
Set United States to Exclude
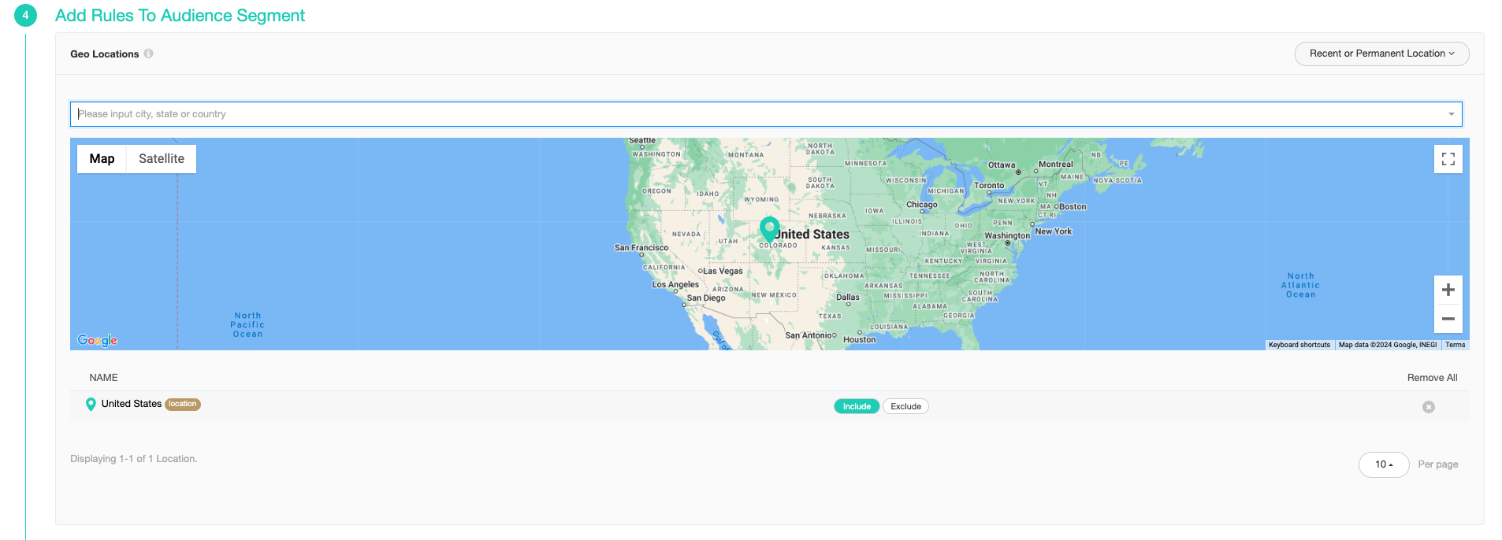pyautogui.click(x=905, y=406)
